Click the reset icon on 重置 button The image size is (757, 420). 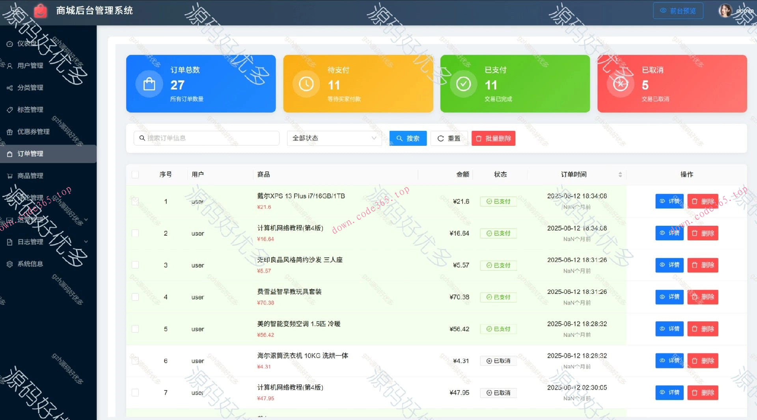(440, 138)
